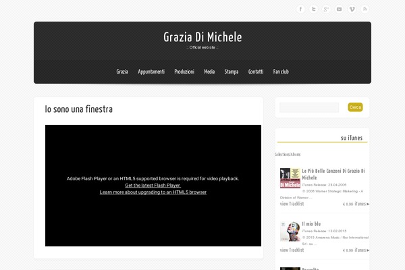Open the Contatti menu item
Viewport: 405px width, 270px height.
point(256,72)
